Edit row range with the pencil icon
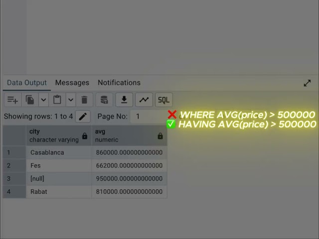The height and width of the screenshot is (239, 319). point(83,117)
